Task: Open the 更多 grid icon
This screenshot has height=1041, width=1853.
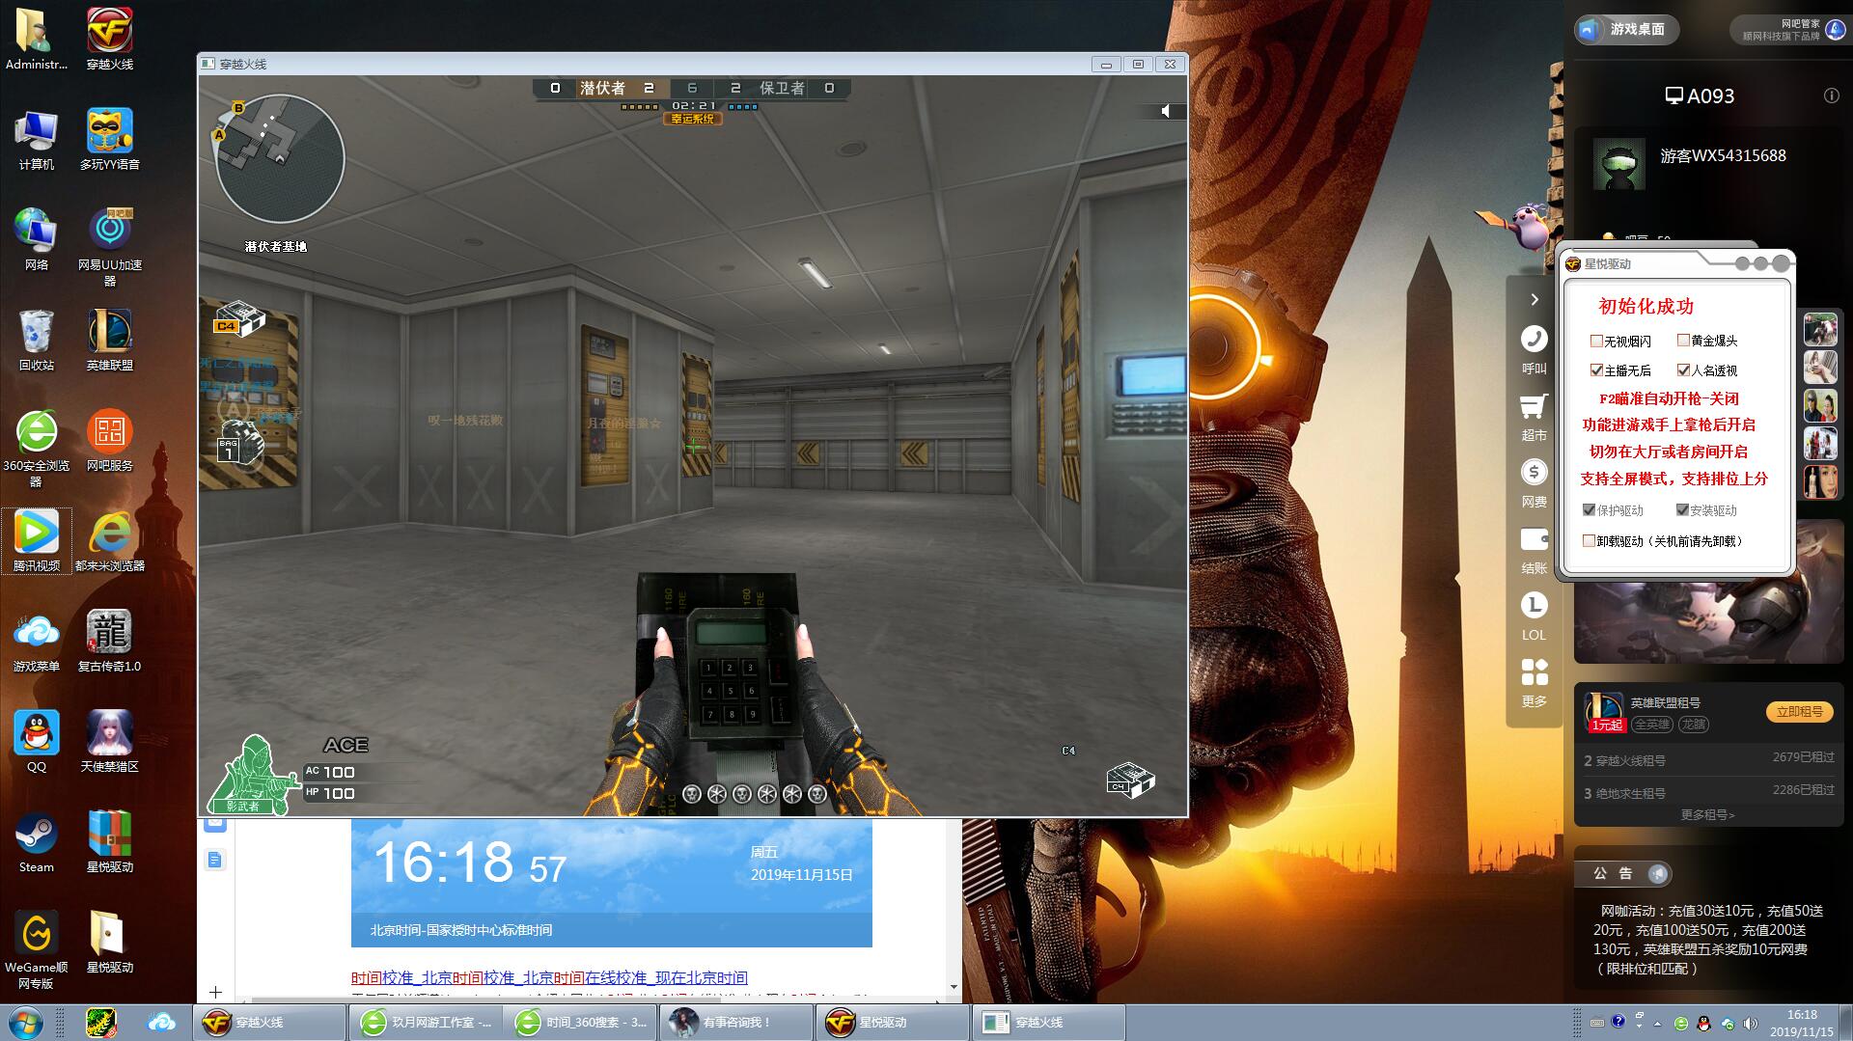Action: [1535, 671]
